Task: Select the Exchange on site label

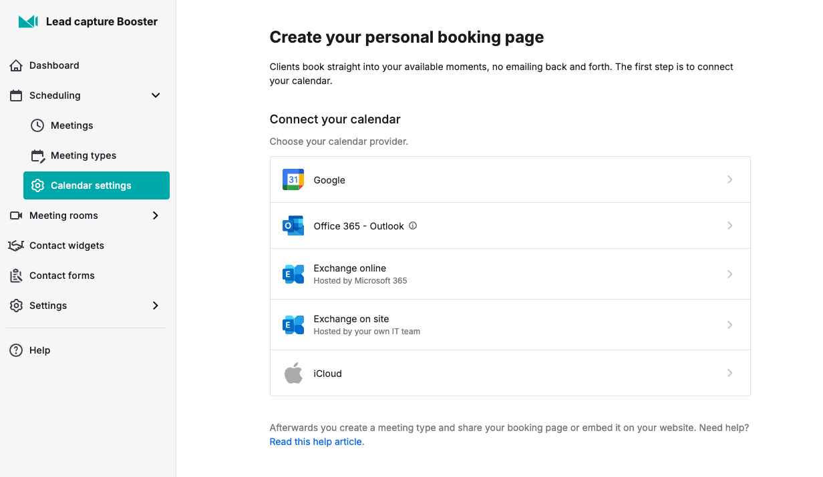Action: click(x=351, y=319)
